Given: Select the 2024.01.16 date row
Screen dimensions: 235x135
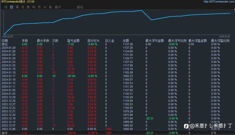Looking at the screenshot, I should pyautogui.click(x=9, y=79).
